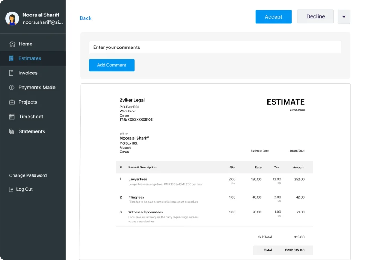View Statements from sidebar
Image resolution: width=382 pixels, height=260 pixels.
point(33,131)
